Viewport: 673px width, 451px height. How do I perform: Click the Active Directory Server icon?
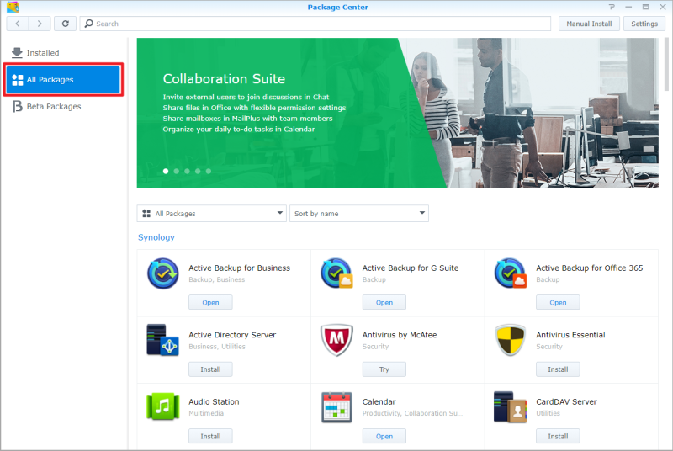click(x=162, y=340)
